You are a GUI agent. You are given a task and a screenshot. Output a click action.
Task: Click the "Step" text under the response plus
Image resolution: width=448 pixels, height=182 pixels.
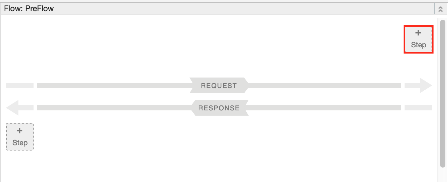(20, 143)
